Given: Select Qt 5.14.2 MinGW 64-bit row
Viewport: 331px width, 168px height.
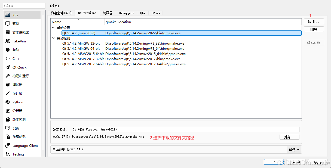Looking at the screenshot, I should point(81,48).
